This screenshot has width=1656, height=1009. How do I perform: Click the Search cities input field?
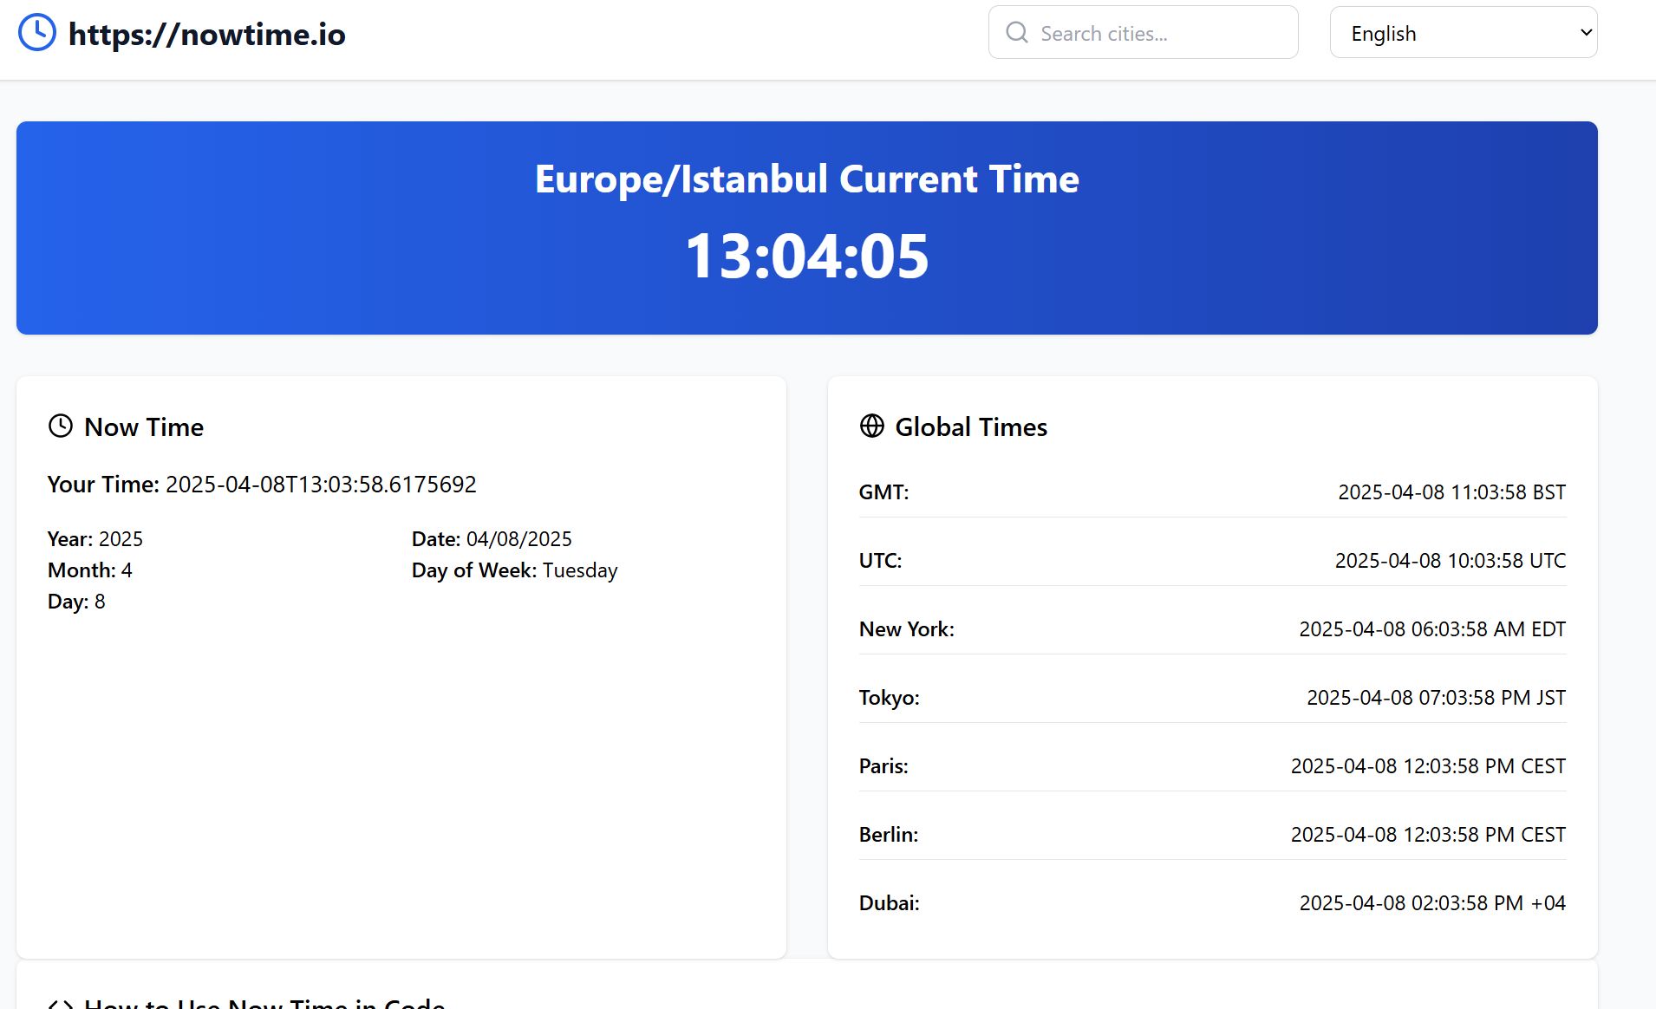(1144, 32)
